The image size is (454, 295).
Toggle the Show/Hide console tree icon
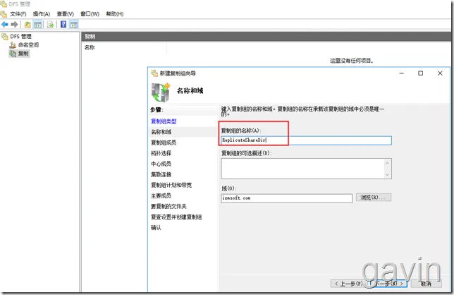click(37, 25)
